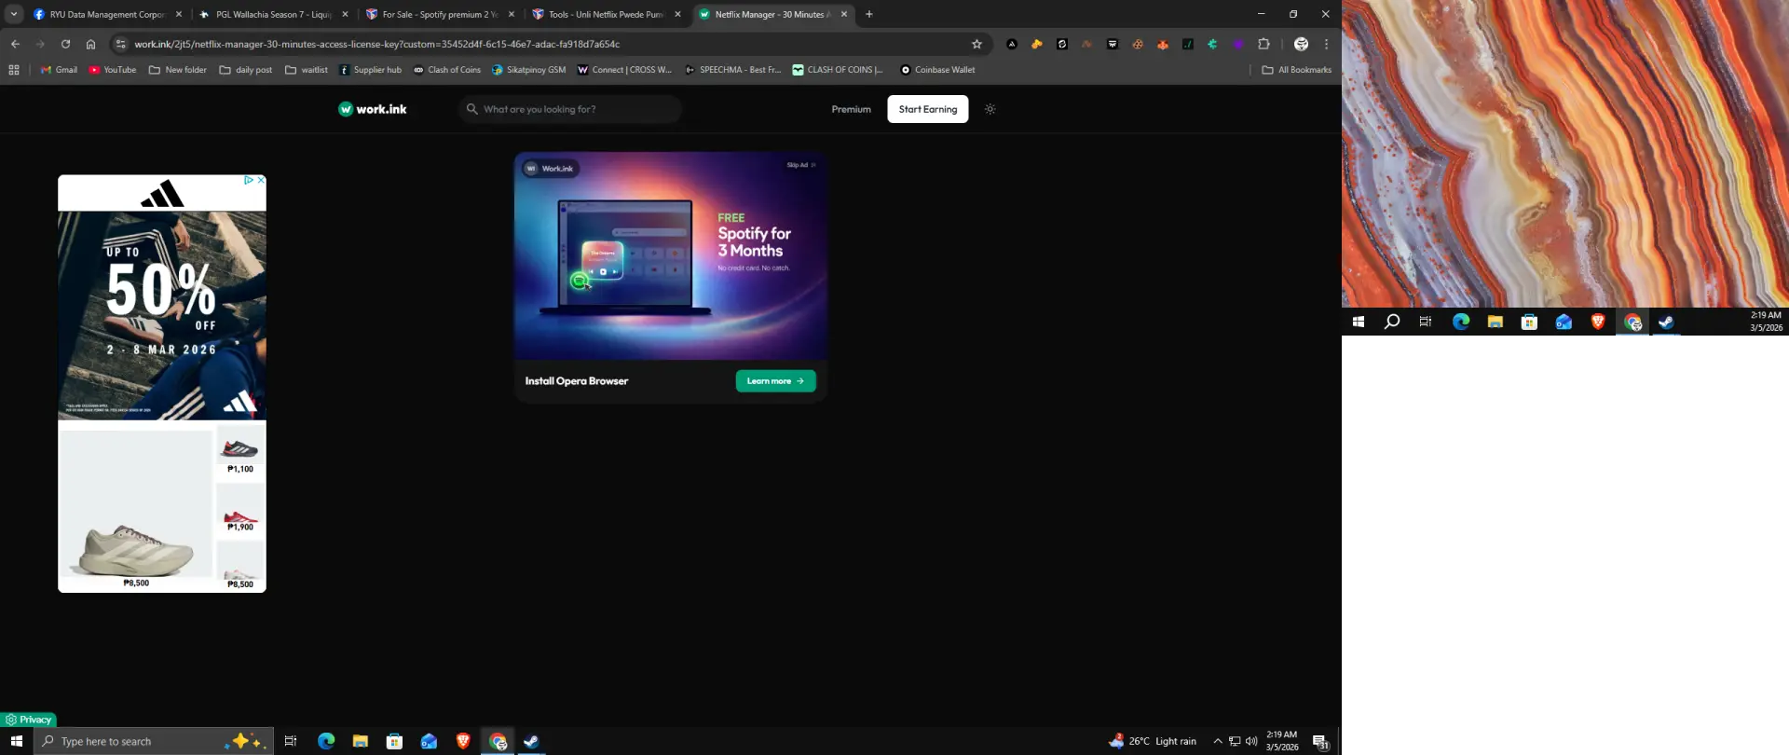Open Supplier hub bookmark
Screen dimensions: 1789x755
tap(371, 70)
